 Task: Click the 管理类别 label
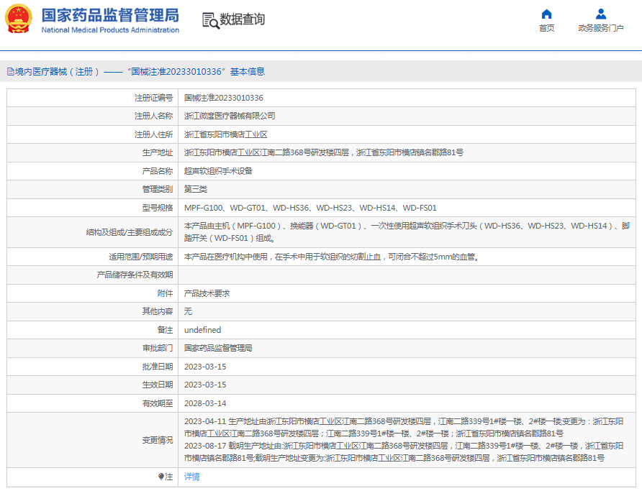click(157, 189)
